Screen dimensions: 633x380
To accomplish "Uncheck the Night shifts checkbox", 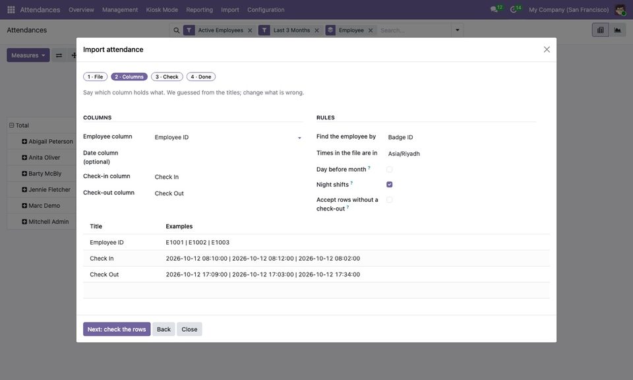I will click(389, 185).
